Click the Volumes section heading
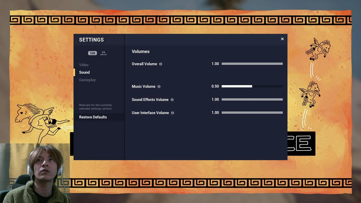The height and width of the screenshot is (203, 361). coord(140,52)
